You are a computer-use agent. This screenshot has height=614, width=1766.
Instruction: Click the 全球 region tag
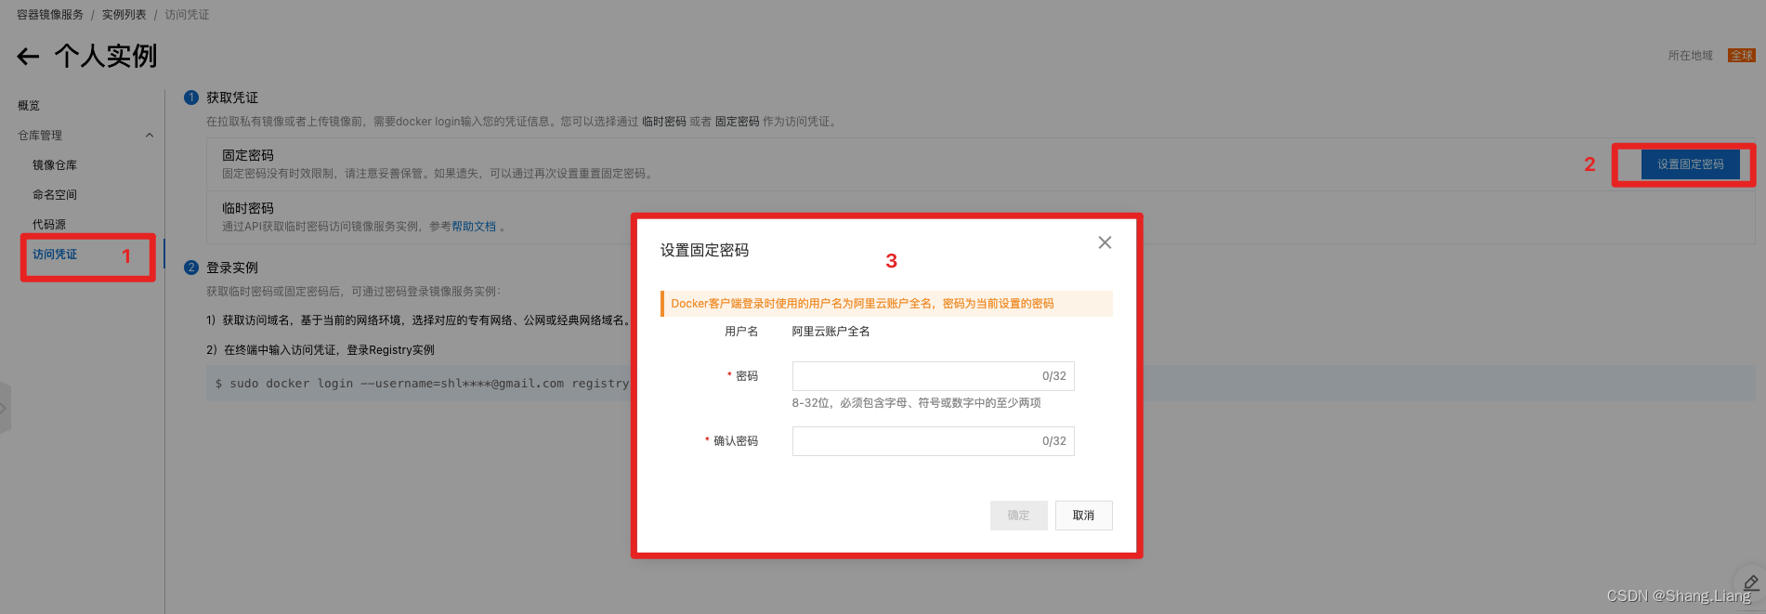pos(1741,56)
